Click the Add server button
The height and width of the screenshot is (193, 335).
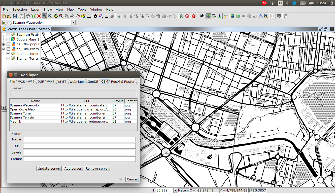73,169
